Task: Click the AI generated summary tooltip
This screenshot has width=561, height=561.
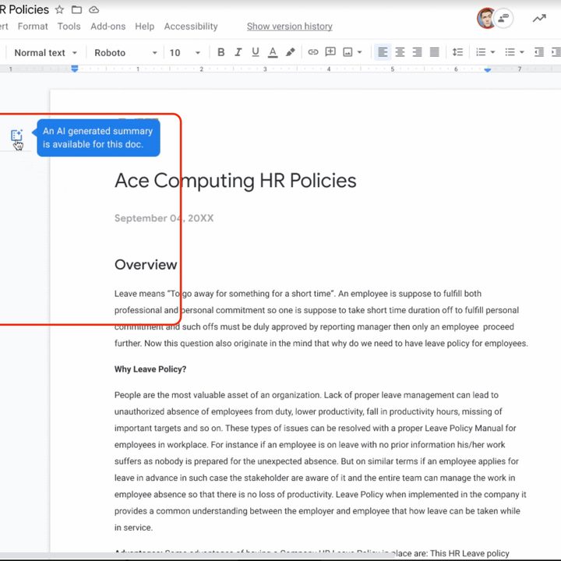Action: coord(98,138)
